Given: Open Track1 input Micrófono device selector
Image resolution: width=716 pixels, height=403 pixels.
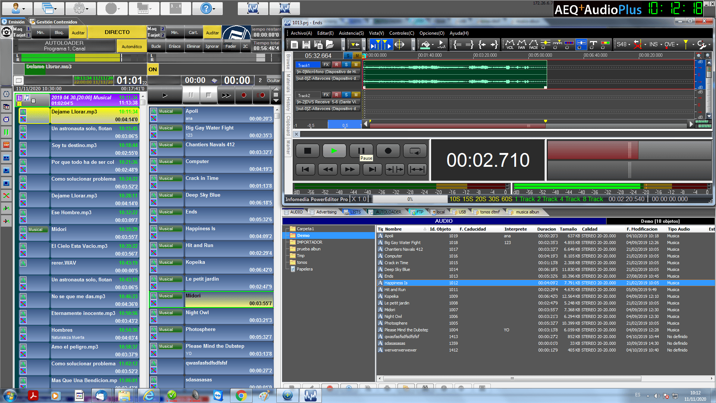Looking at the screenshot, I should pyautogui.click(x=328, y=72).
